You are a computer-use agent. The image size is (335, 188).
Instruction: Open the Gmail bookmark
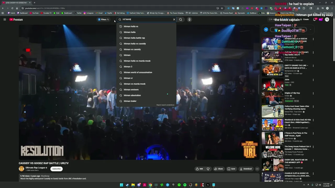tap(99, 13)
